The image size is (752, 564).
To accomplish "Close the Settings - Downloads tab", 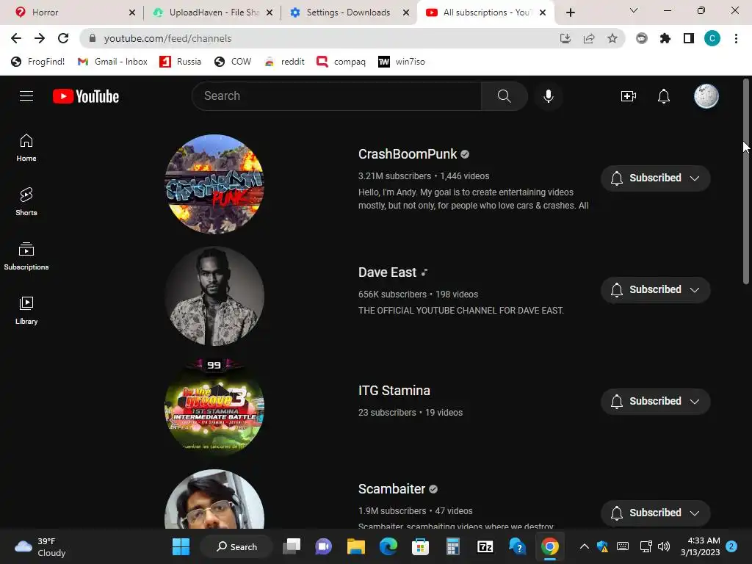I will [x=406, y=12].
